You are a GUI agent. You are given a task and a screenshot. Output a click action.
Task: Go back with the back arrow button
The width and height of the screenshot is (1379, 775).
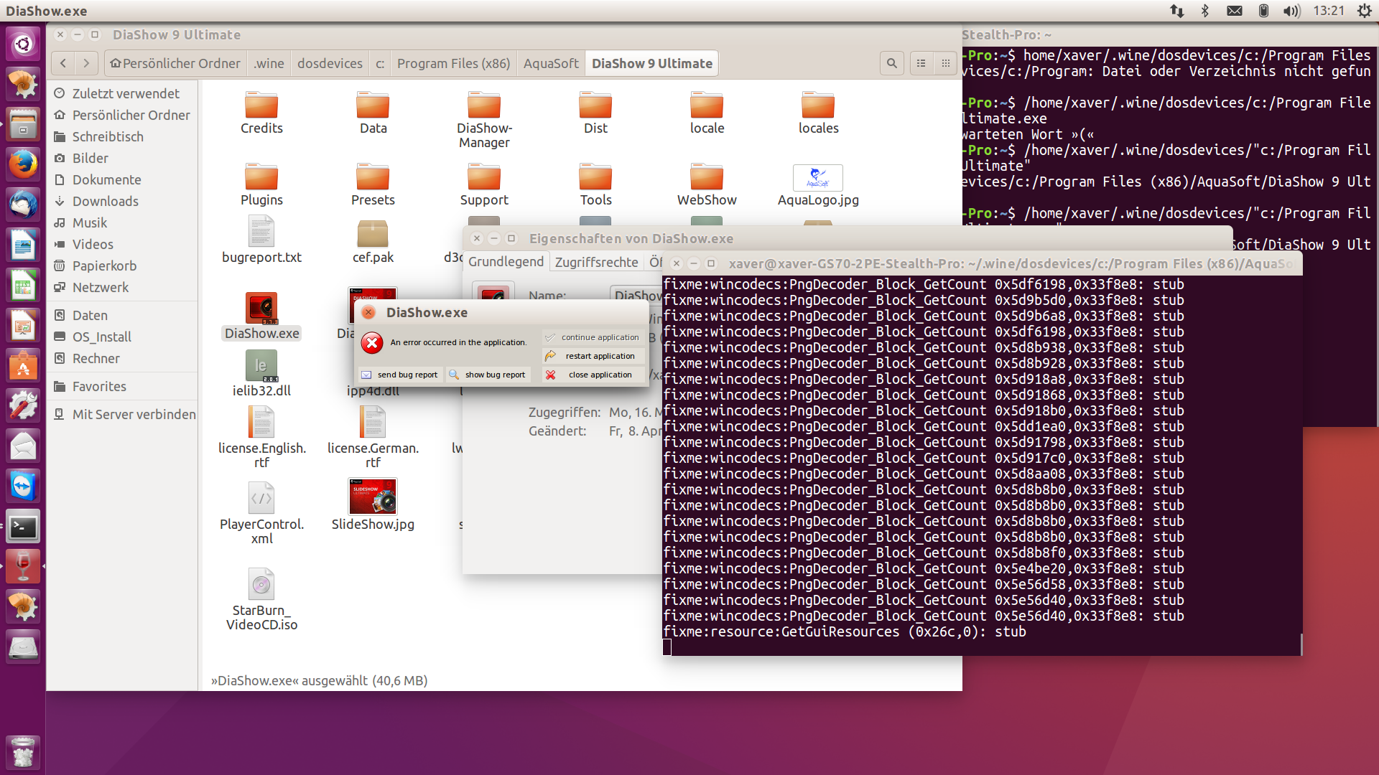click(x=63, y=63)
